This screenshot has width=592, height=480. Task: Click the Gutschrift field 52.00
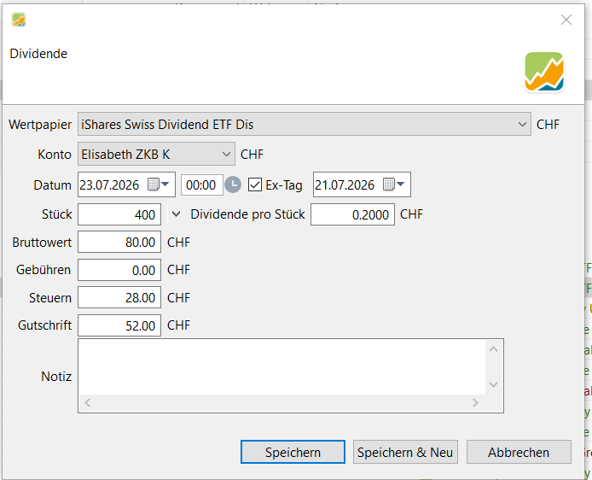[x=119, y=325]
